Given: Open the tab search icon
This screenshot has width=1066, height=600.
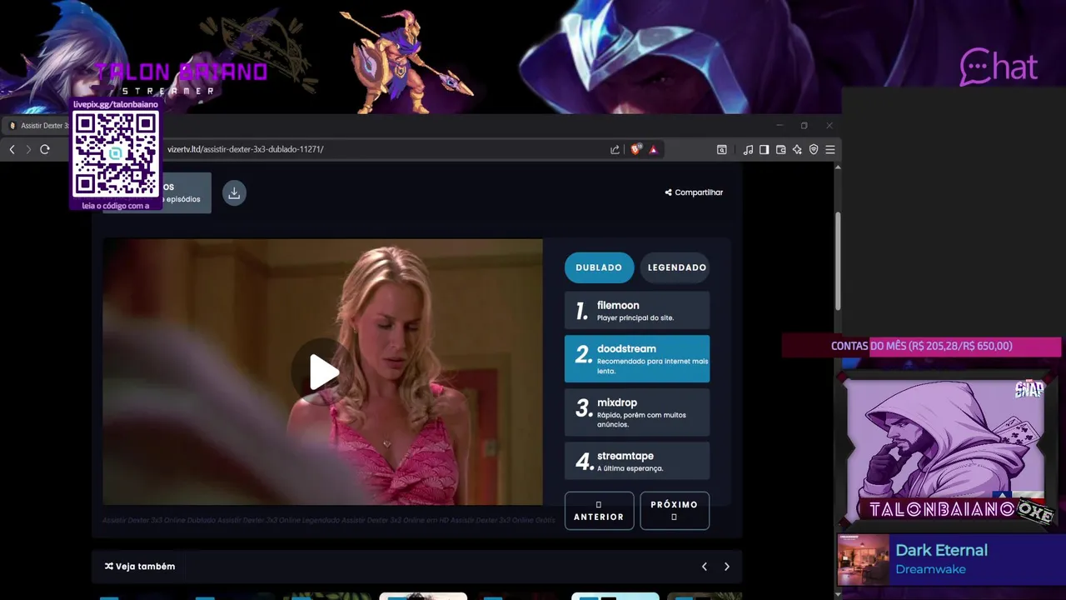Looking at the screenshot, I should click(x=722, y=149).
